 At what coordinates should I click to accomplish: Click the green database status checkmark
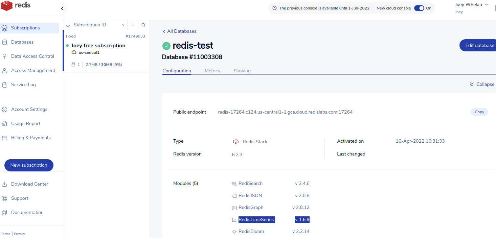[x=166, y=46]
